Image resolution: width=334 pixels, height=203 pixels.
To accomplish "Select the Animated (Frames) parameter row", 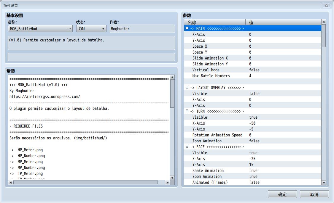I will [253, 182].
